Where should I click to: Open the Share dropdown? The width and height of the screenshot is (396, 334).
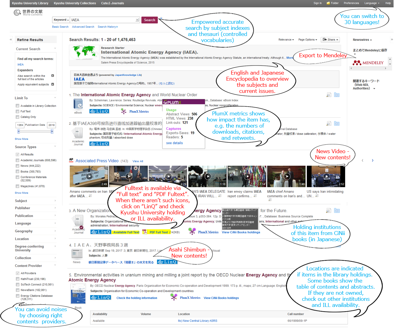[x=331, y=40]
